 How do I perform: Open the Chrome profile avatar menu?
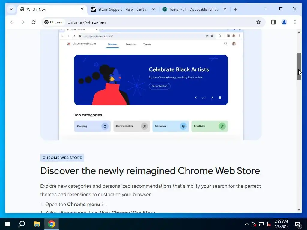284,22
